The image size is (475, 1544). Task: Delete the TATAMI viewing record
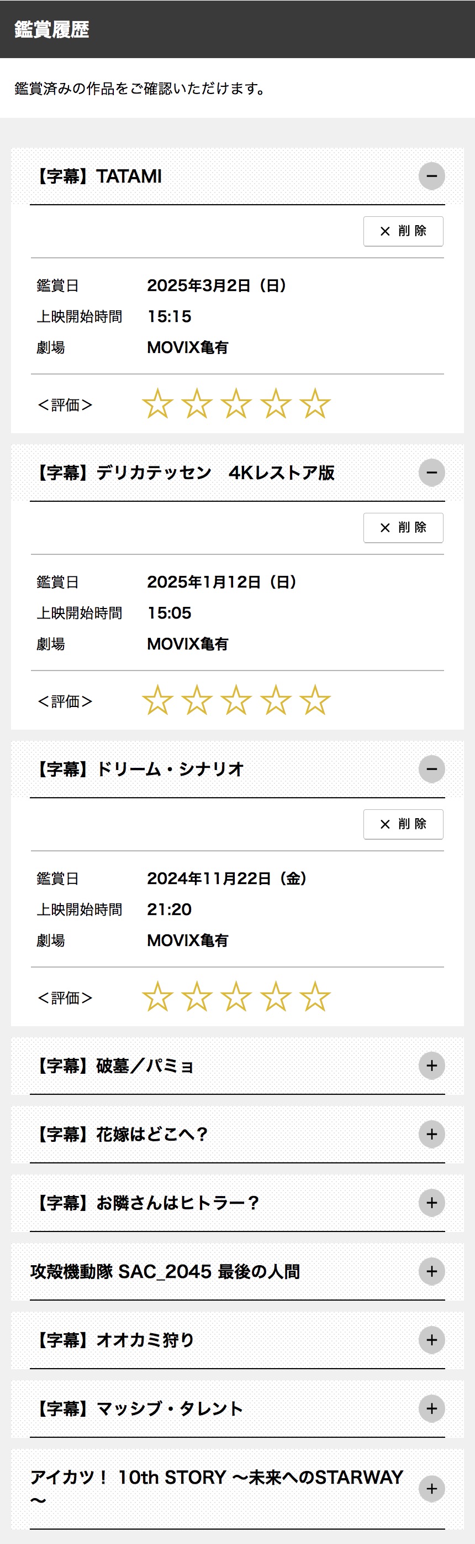tap(403, 231)
